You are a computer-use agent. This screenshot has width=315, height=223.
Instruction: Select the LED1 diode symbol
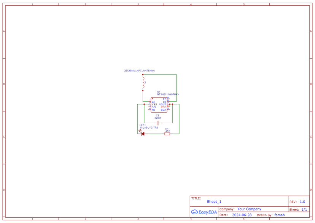142,132
